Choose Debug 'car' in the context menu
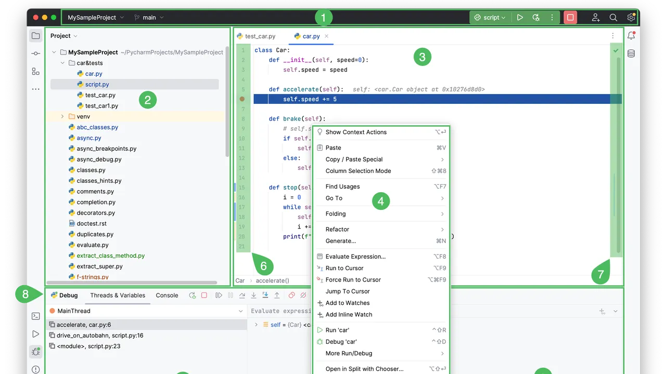 point(382,342)
